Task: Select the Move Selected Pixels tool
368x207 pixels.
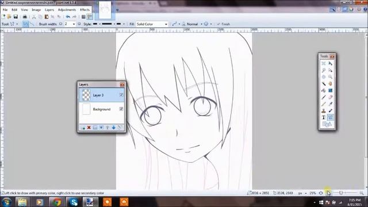Action: click(x=330, y=64)
